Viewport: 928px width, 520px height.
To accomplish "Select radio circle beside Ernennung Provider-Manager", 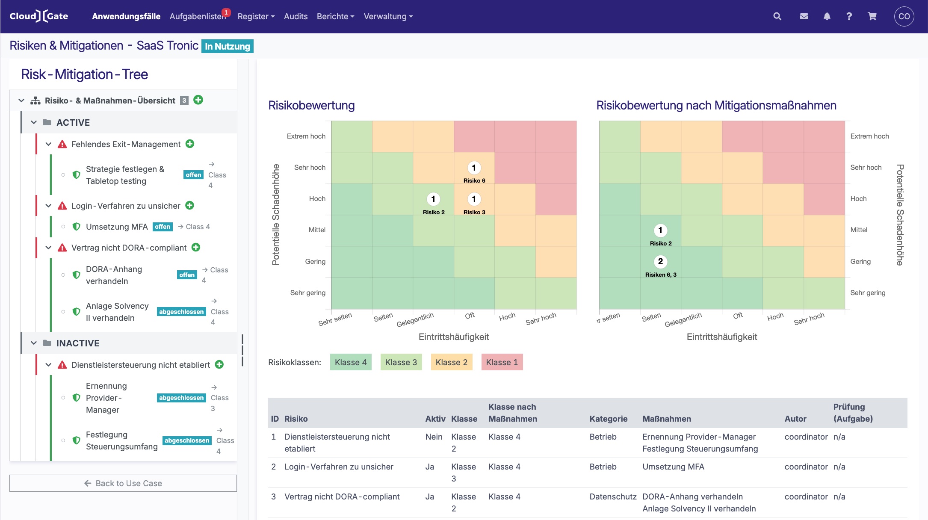I will tap(63, 398).
